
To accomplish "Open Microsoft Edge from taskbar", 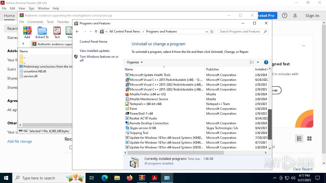I will tap(105, 178).
